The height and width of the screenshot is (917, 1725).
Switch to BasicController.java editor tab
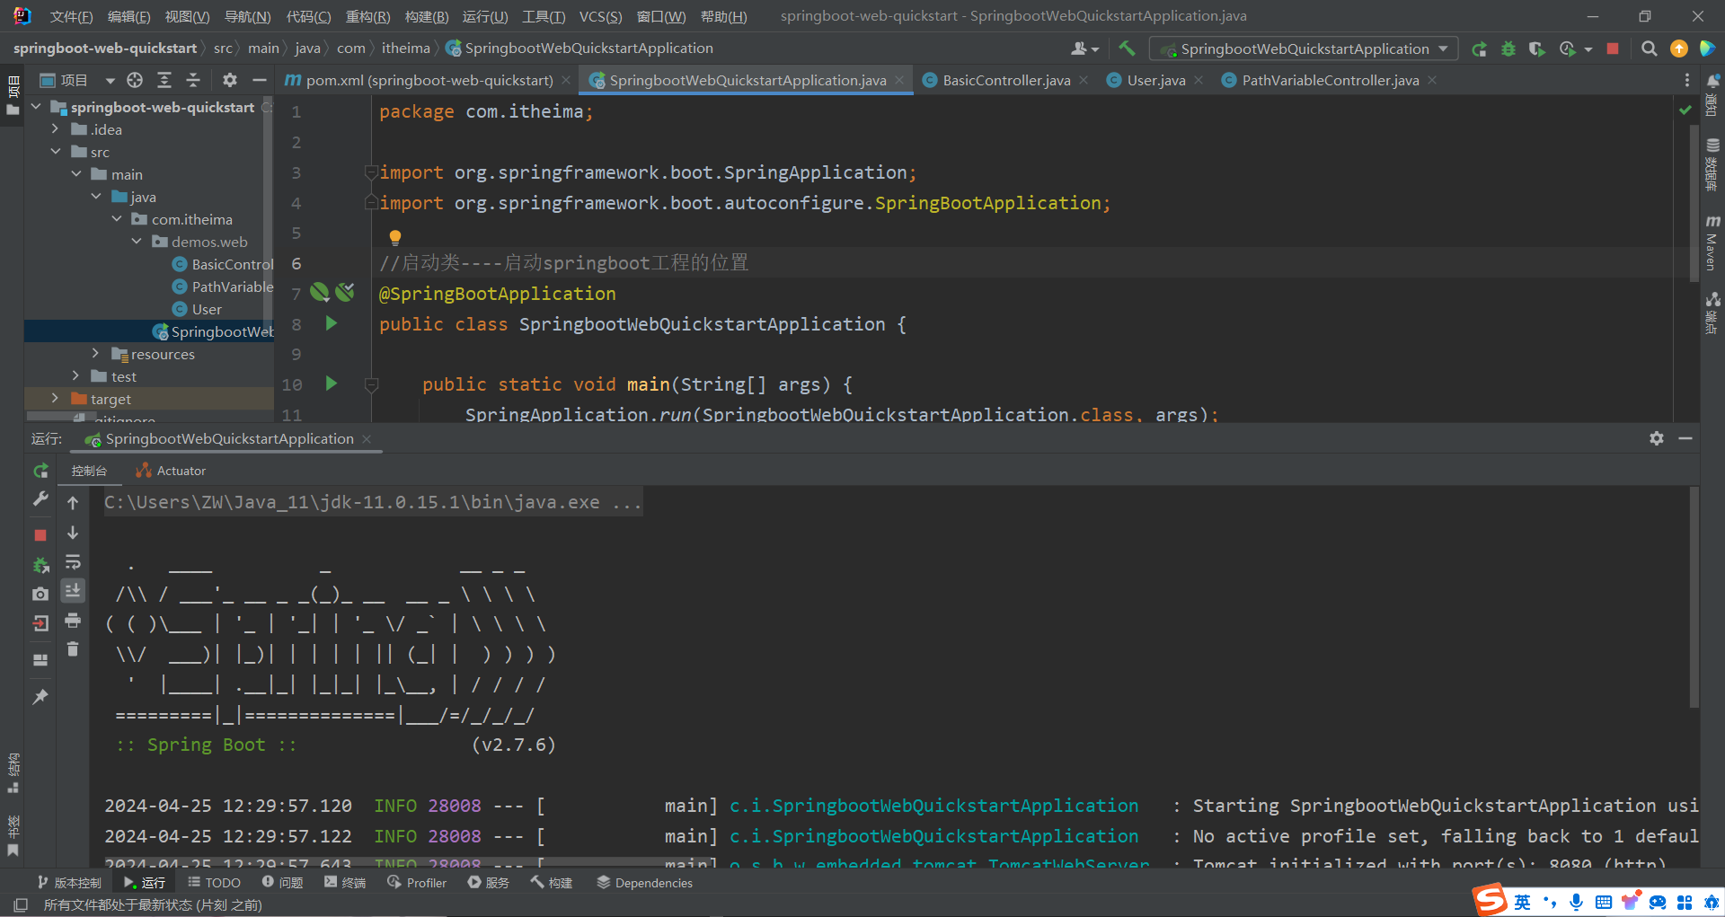click(x=1005, y=80)
